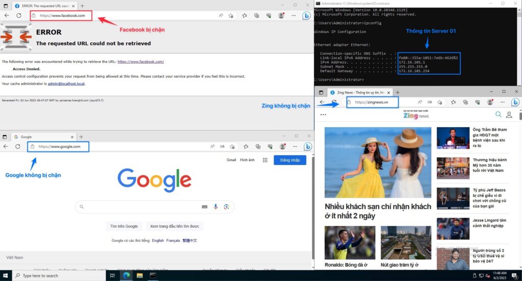Start Google voice search microphone
The image size is (522, 281).
216,207
